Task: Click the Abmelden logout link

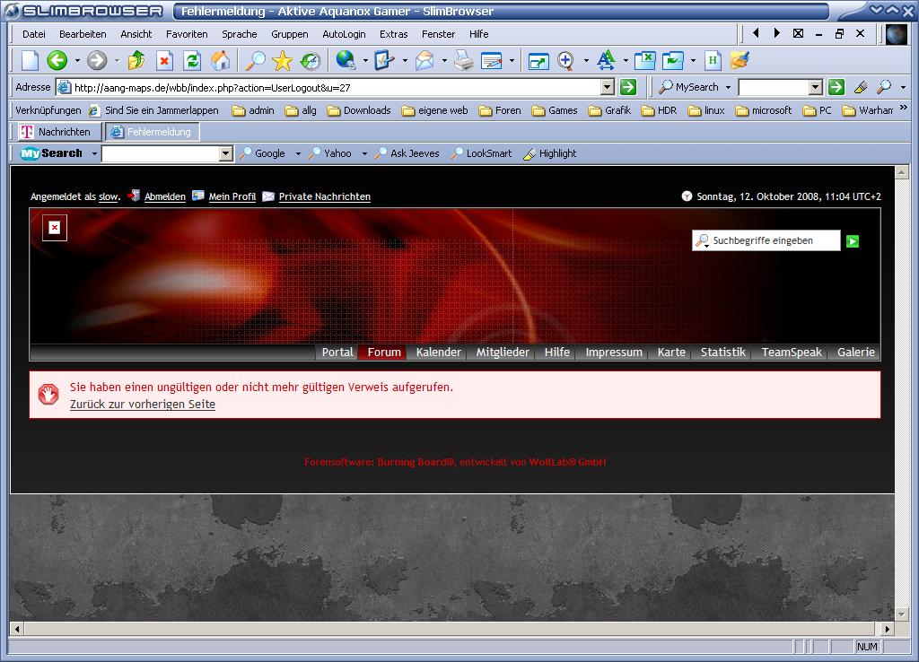Action: point(164,196)
